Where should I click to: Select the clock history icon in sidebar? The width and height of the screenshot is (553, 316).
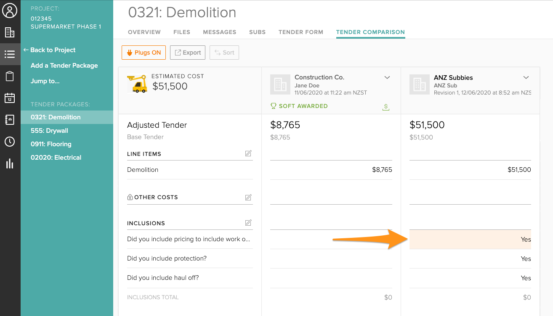(x=10, y=142)
